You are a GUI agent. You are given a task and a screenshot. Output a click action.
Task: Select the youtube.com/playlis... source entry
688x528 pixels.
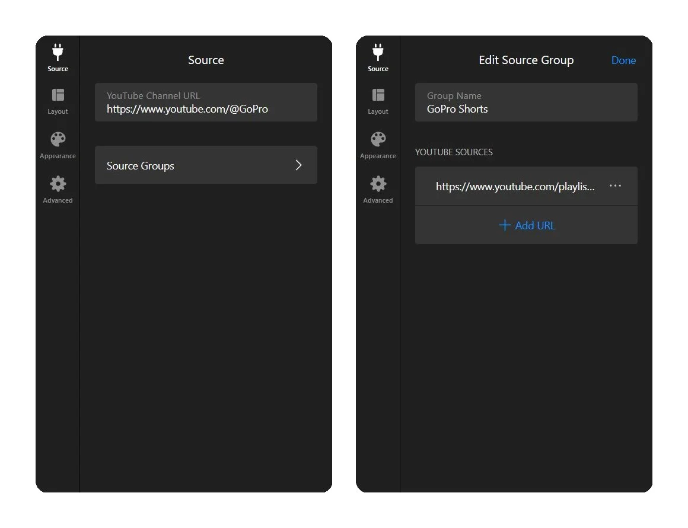(x=515, y=187)
